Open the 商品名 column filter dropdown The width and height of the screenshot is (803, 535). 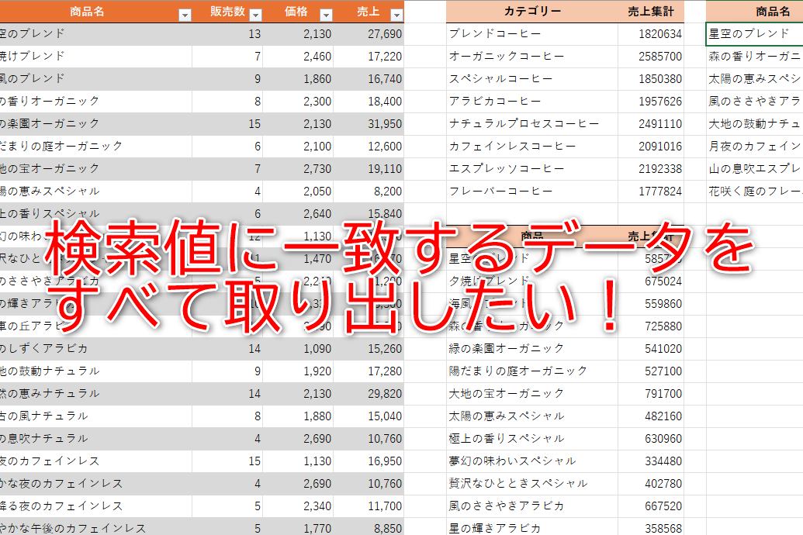pyautogui.click(x=185, y=15)
